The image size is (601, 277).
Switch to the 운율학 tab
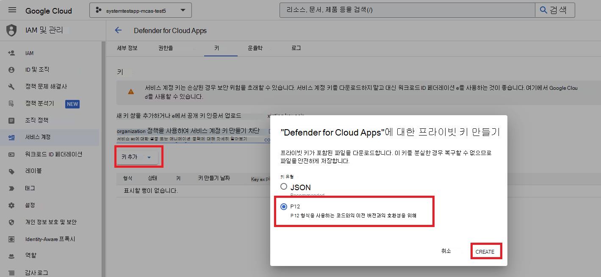pos(255,48)
